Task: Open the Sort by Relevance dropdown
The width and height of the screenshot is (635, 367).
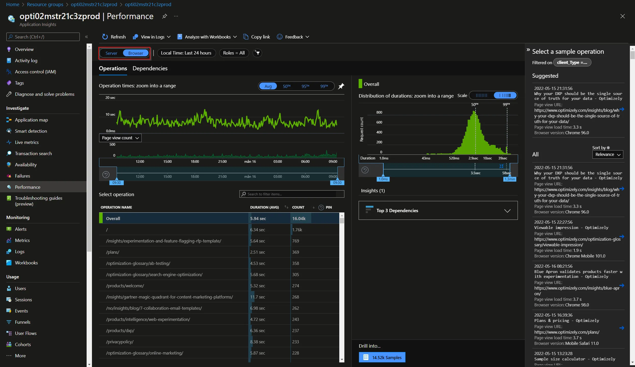Action: pos(608,154)
